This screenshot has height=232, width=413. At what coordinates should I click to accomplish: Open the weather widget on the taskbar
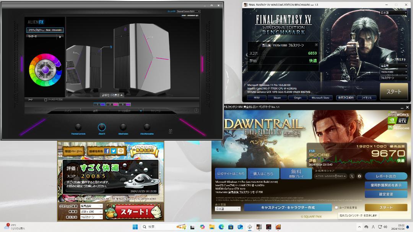pos(15,227)
